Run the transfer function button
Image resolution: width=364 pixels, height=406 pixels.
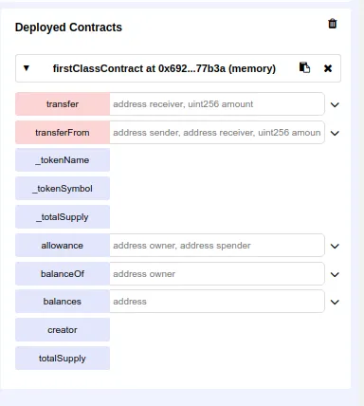click(63, 104)
